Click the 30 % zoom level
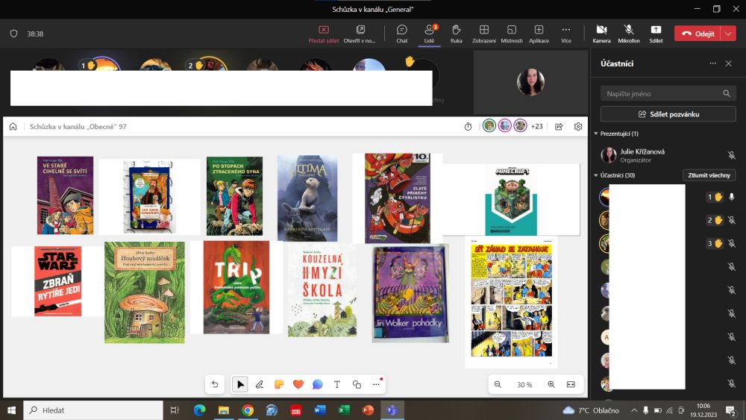The width and height of the screenshot is (746, 420). [524, 385]
